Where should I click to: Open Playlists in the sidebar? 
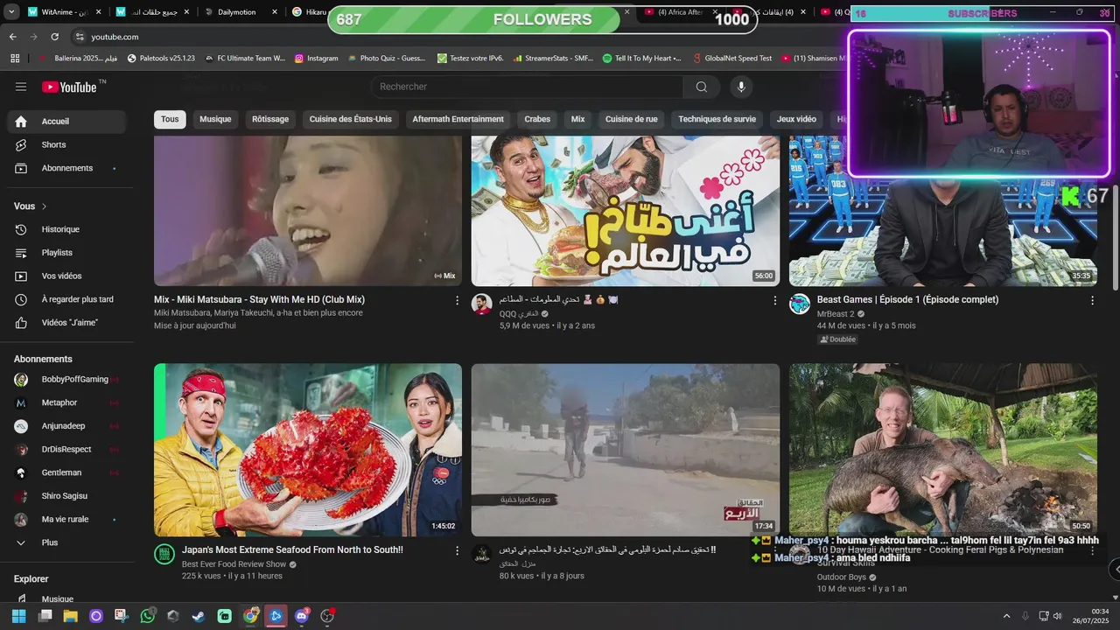(66, 253)
